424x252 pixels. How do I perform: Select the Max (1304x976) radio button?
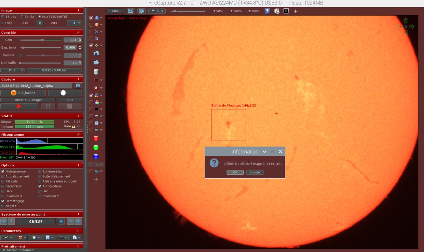40,17
